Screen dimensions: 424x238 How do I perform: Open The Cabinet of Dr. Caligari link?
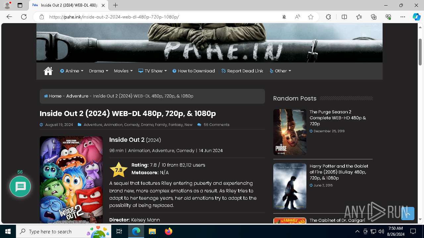[338, 220]
